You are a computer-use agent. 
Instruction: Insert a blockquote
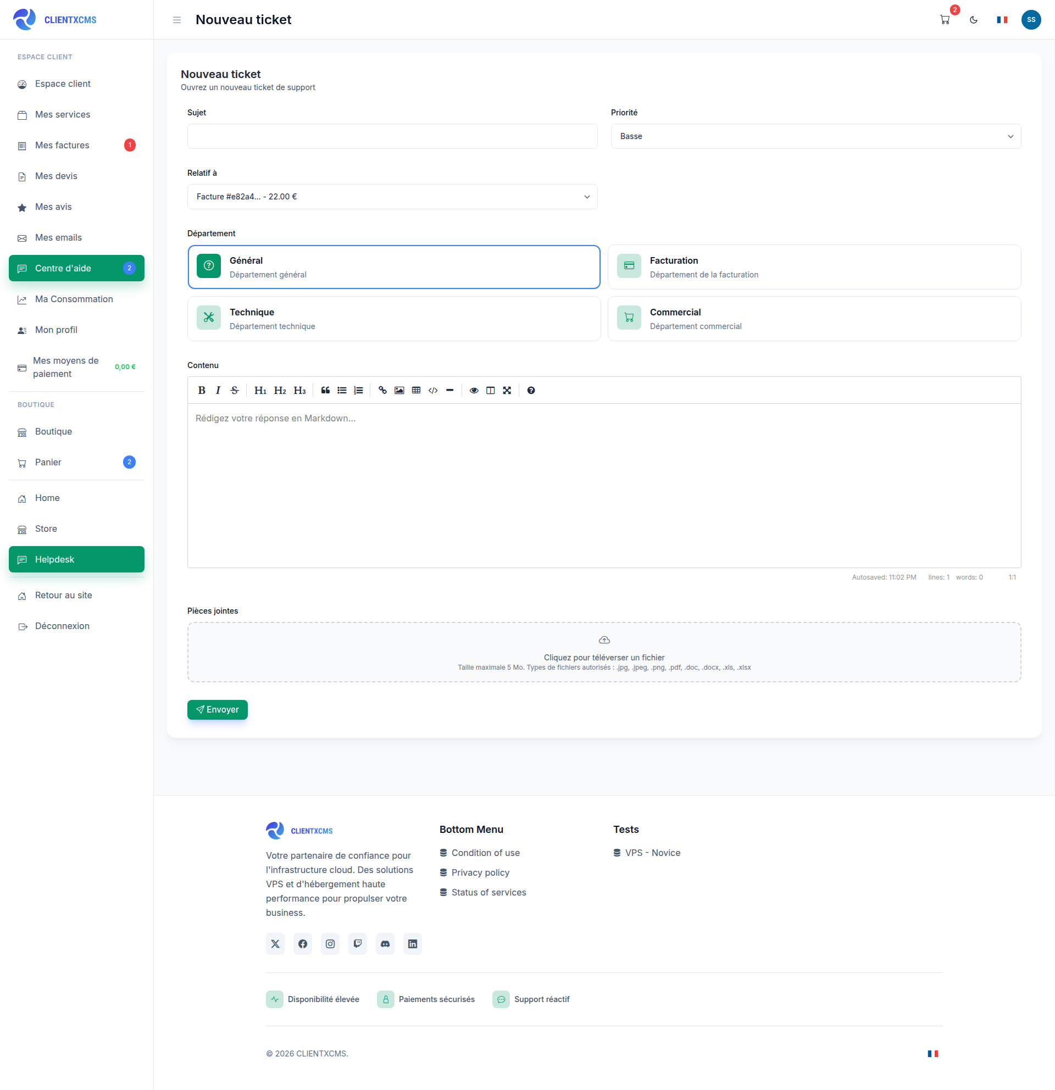tap(325, 391)
